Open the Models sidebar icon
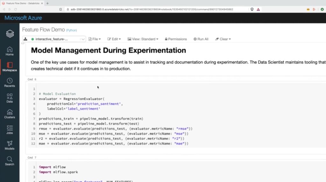The image size is (326, 182). (10, 145)
